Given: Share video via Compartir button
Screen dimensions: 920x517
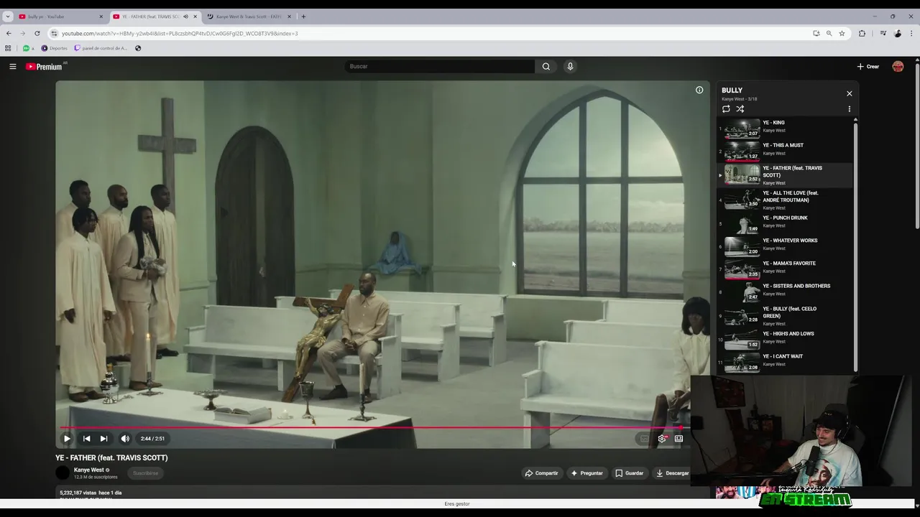Looking at the screenshot, I should (541, 473).
